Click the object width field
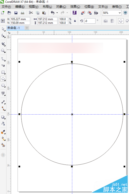Screen dimensions: 129x194 coord(47,19)
